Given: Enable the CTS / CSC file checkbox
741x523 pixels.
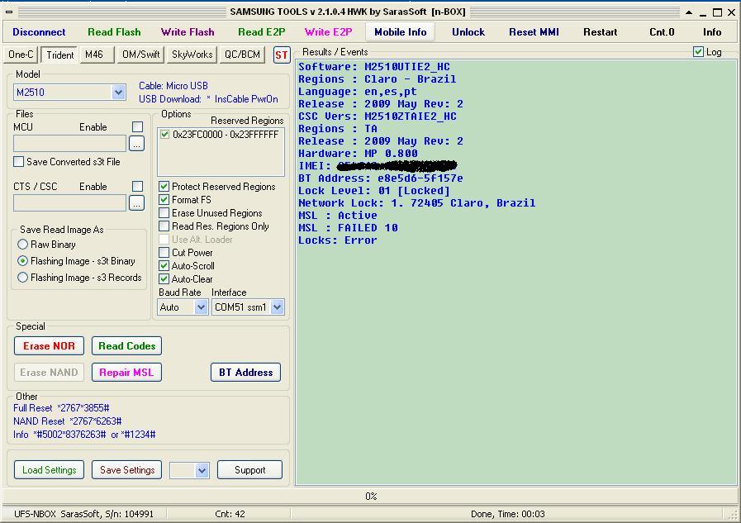Looking at the screenshot, I should tap(137, 187).
